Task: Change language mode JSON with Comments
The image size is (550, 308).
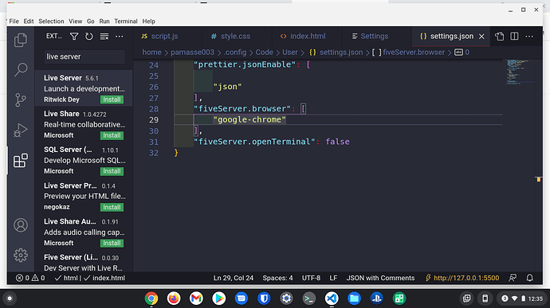Action: pos(380,278)
